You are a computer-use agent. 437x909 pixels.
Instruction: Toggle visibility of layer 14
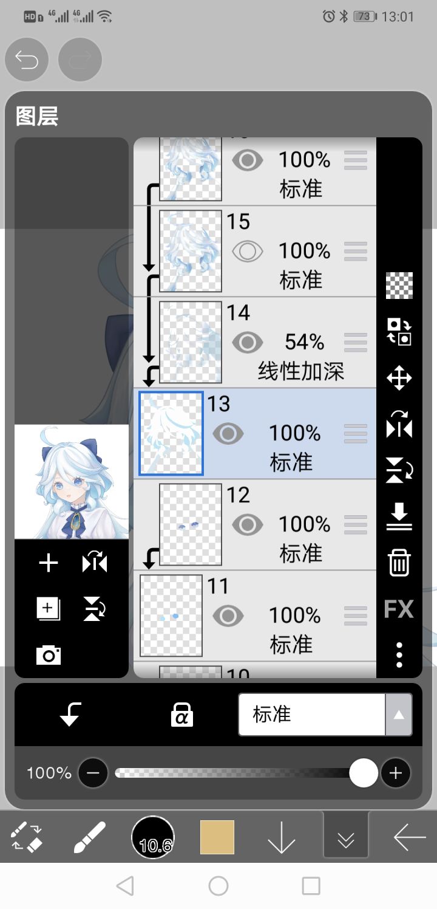click(248, 343)
